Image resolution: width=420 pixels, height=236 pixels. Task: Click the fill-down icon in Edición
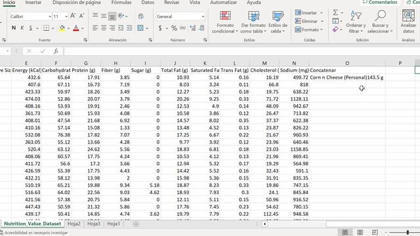click(335, 21)
